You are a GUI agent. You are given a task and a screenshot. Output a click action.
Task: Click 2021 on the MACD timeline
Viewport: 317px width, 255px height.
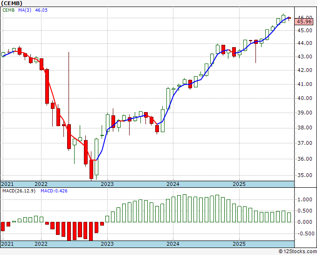[x=7, y=244]
